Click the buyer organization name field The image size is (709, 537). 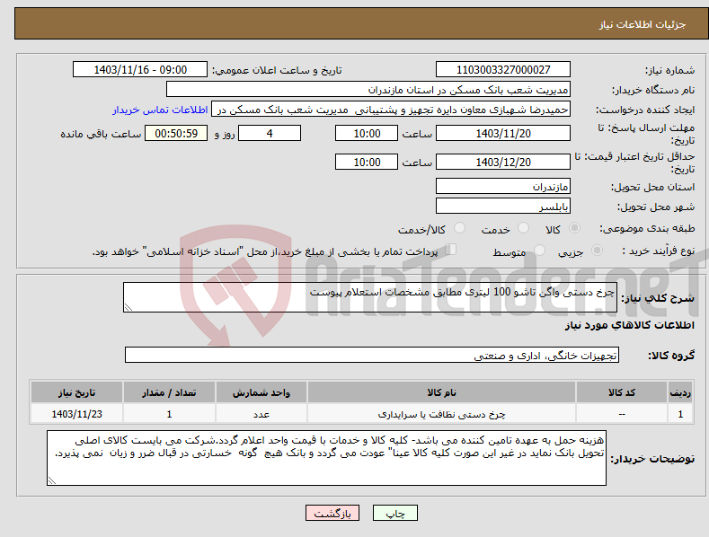[368, 90]
